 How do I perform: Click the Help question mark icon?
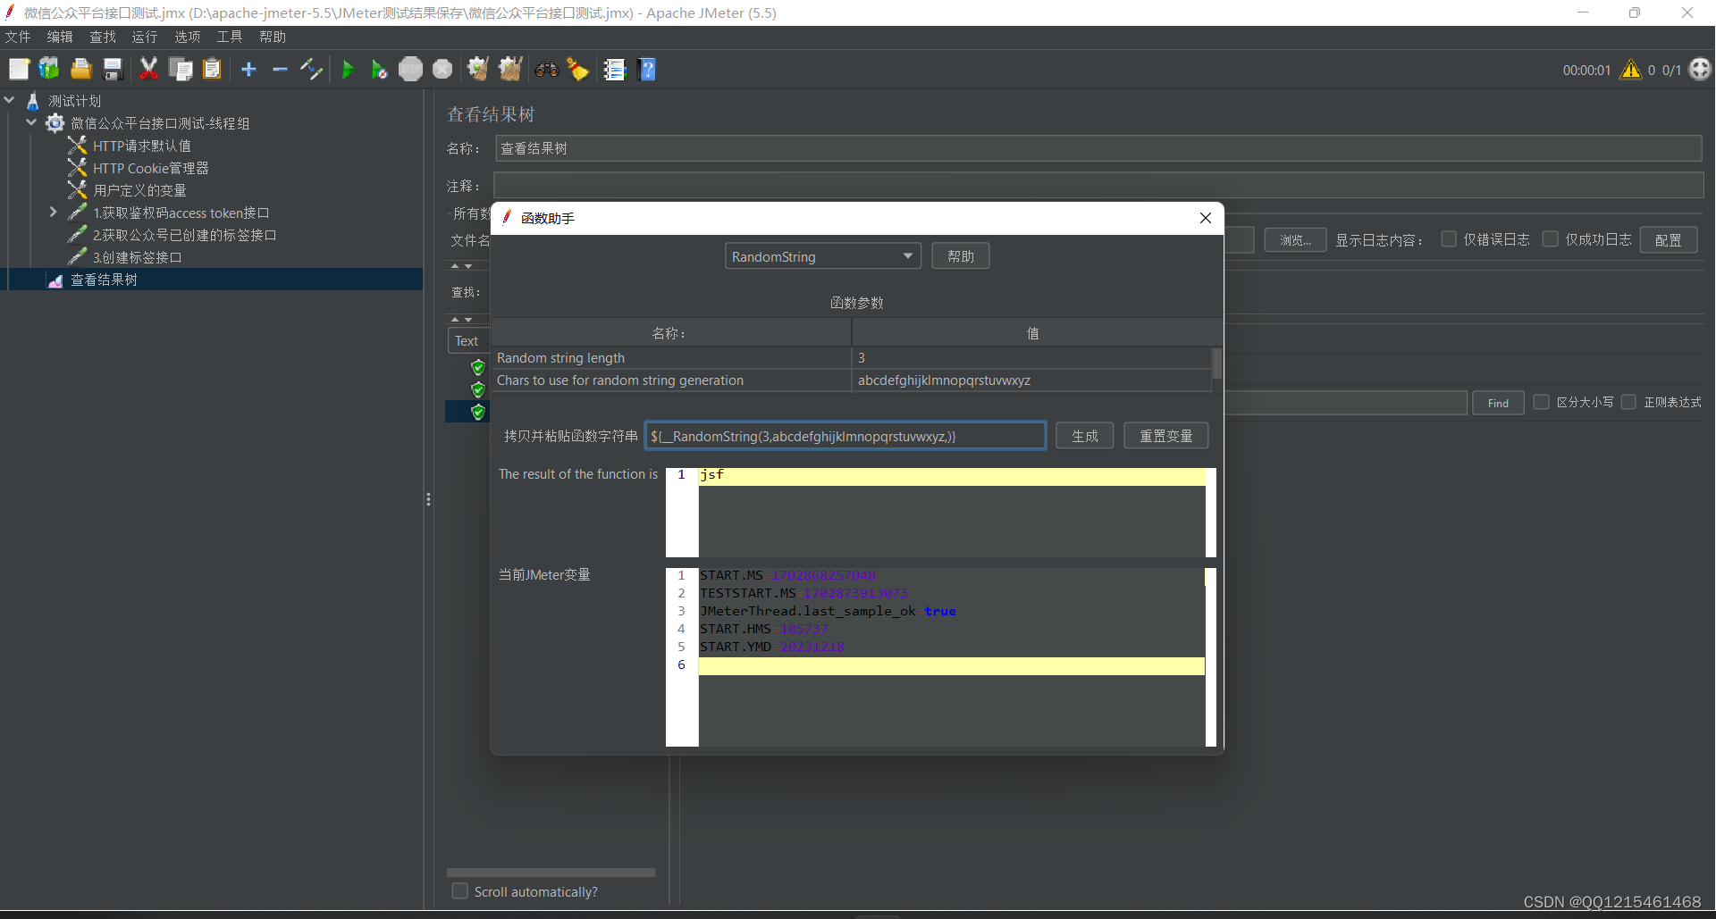click(x=648, y=69)
